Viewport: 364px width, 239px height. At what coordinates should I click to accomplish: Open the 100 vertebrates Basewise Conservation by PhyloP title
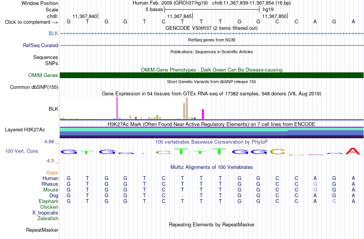pyautogui.click(x=212, y=142)
